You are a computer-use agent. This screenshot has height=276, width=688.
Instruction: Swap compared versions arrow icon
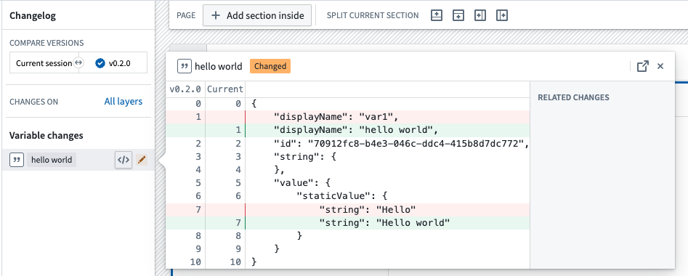[x=78, y=63]
